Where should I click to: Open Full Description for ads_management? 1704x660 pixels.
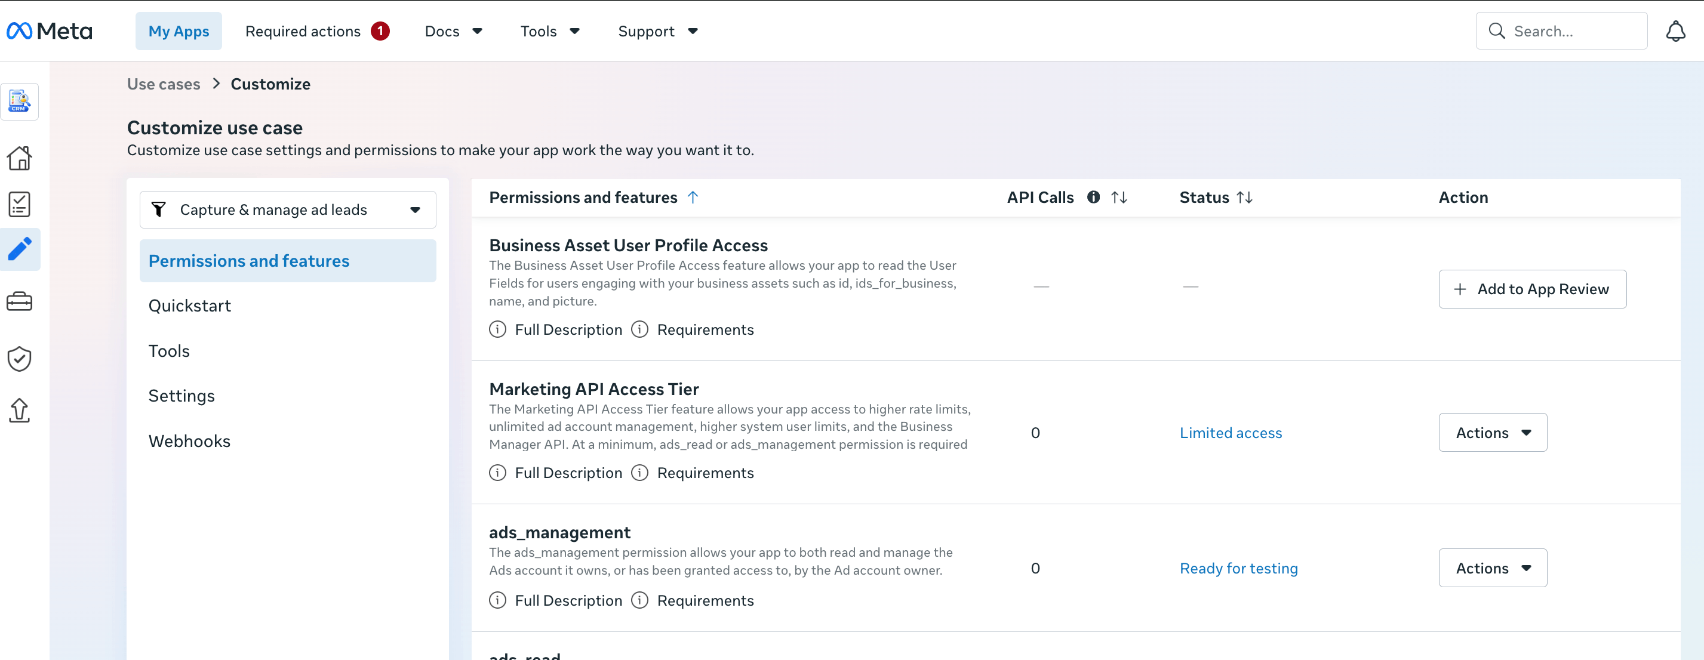click(x=568, y=600)
